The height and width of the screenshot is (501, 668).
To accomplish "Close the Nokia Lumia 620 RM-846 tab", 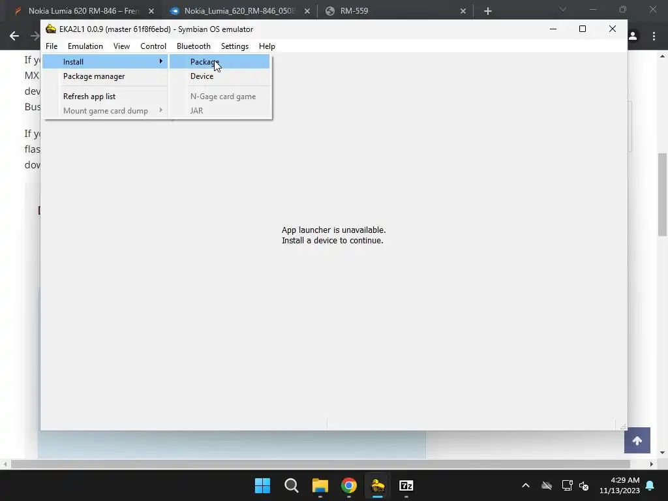I will 151,11.
